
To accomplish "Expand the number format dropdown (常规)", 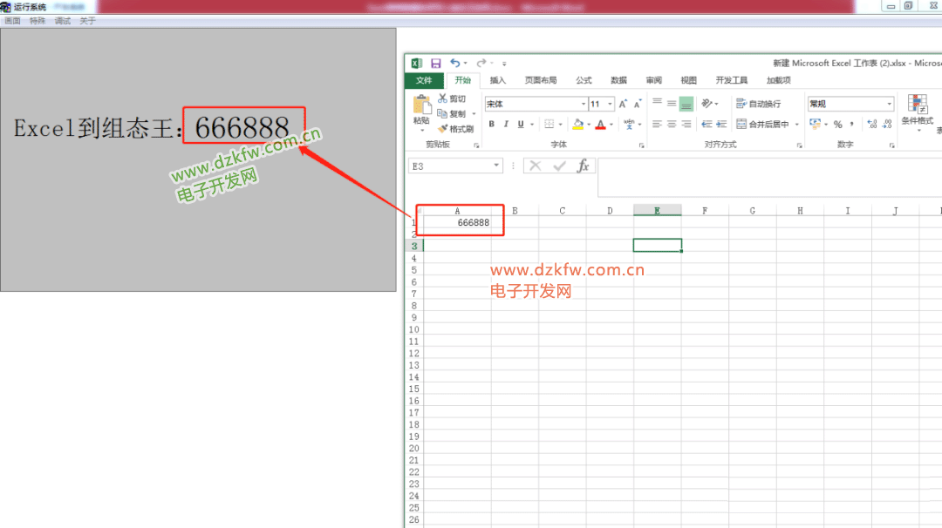I will point(890,104).
